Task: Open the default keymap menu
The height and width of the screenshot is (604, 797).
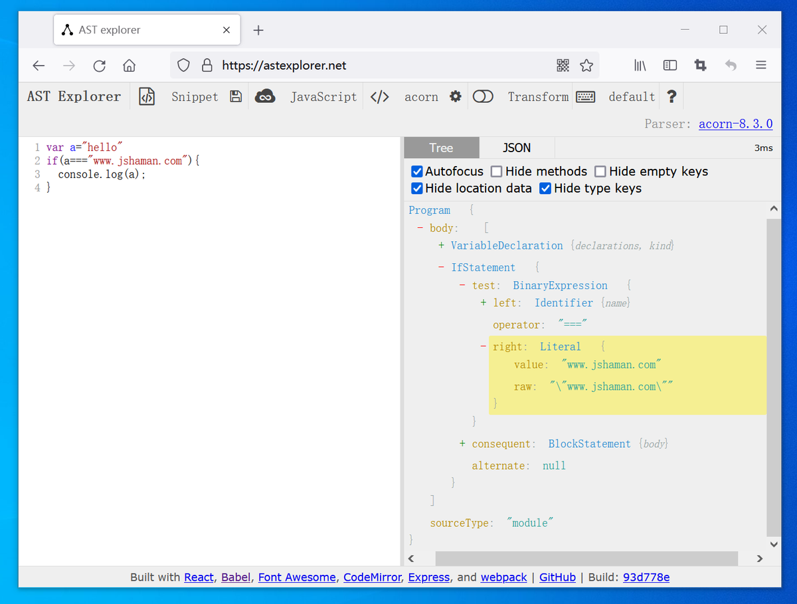Action: (632, 96)
